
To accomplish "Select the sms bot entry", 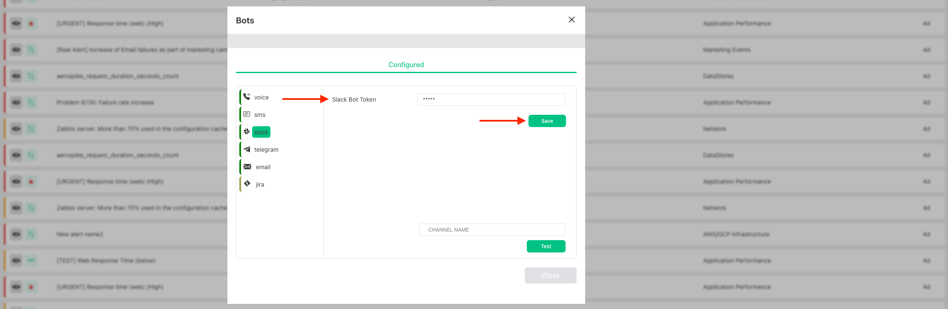I will pyautogui.click(x=259, y=115).
